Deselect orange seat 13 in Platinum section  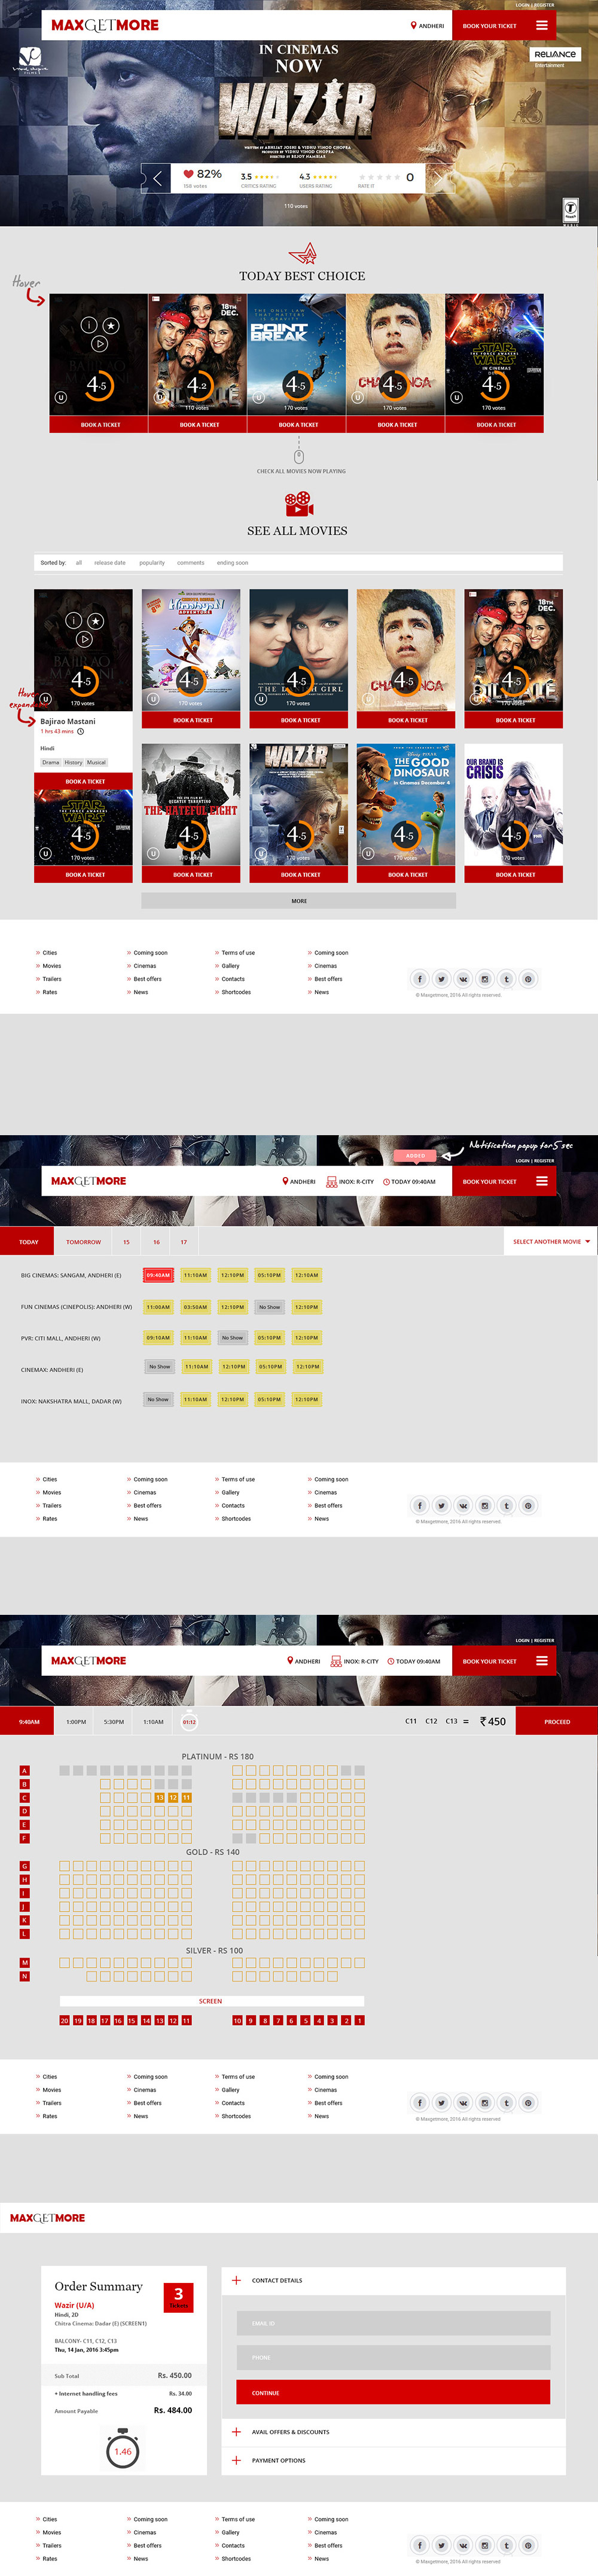(159, 1797)
